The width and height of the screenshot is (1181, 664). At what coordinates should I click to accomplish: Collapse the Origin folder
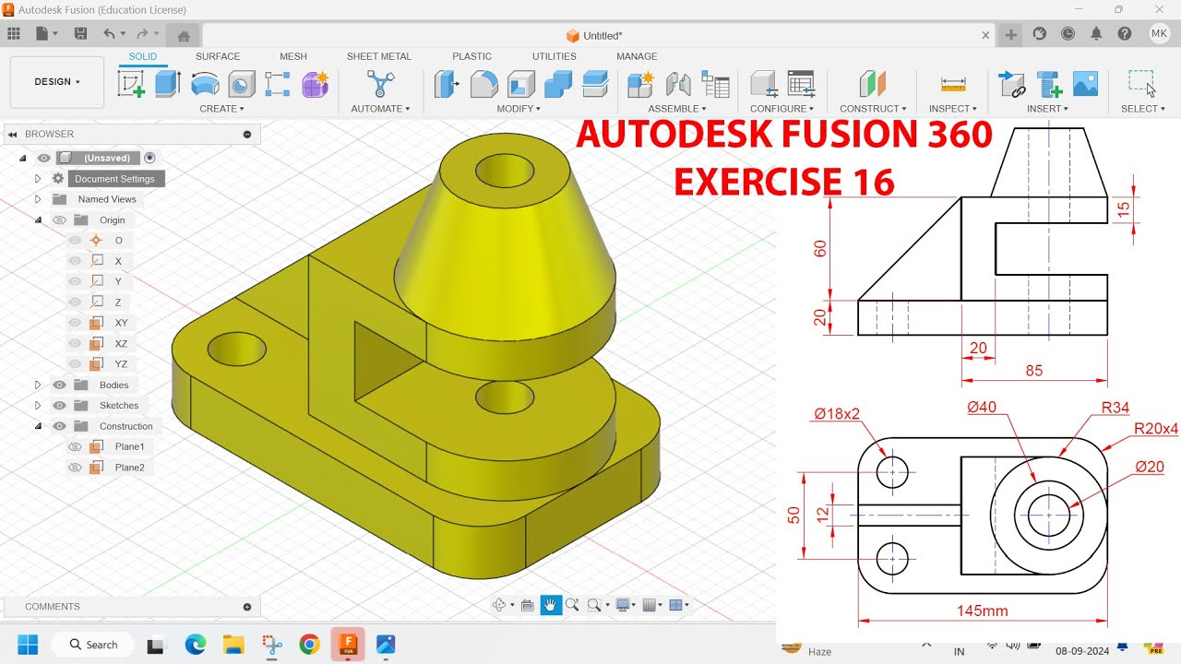pos(38,219)
